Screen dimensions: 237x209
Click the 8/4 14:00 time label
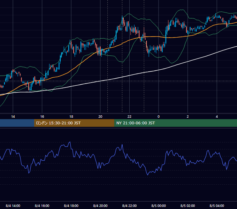[13, 206]
